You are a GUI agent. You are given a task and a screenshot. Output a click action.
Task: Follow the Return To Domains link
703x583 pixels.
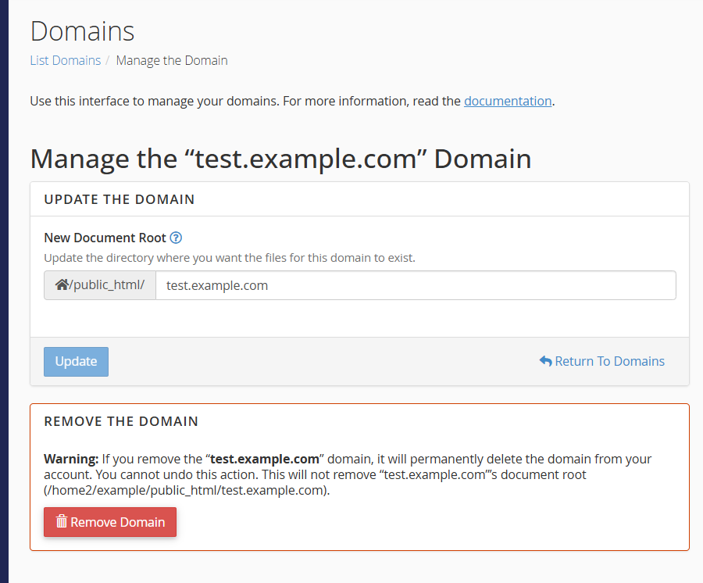pos(609,361)
